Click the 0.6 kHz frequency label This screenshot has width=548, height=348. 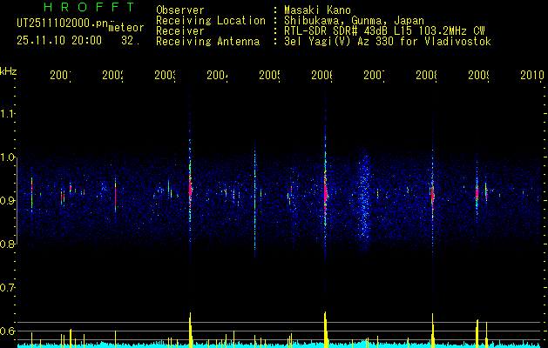[8, 331]
